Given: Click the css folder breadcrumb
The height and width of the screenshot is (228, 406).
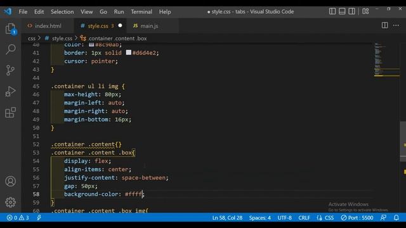Looking at the screenshot, I should [x=31, y=38].
